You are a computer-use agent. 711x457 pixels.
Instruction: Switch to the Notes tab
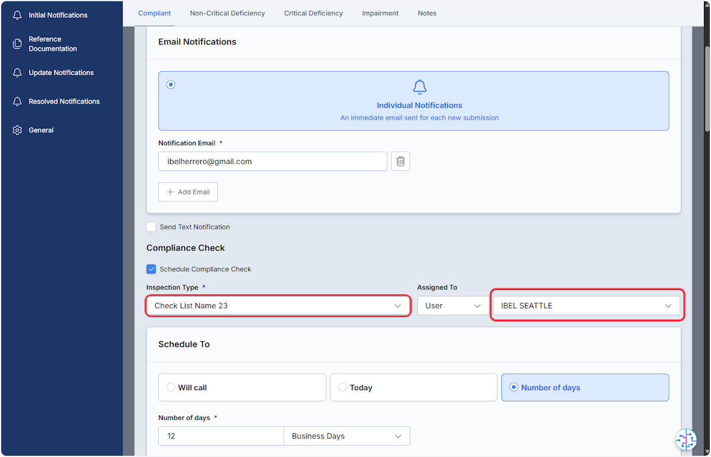[x=427, y=13]
